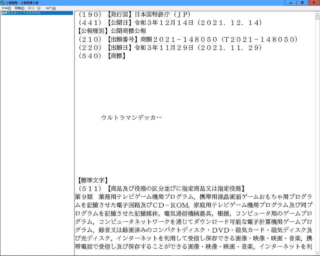The width and height of the screenshot is (320, 256).
Task: Click the trademark text ウルトラマンデッカー
Action: coord(131,118)
